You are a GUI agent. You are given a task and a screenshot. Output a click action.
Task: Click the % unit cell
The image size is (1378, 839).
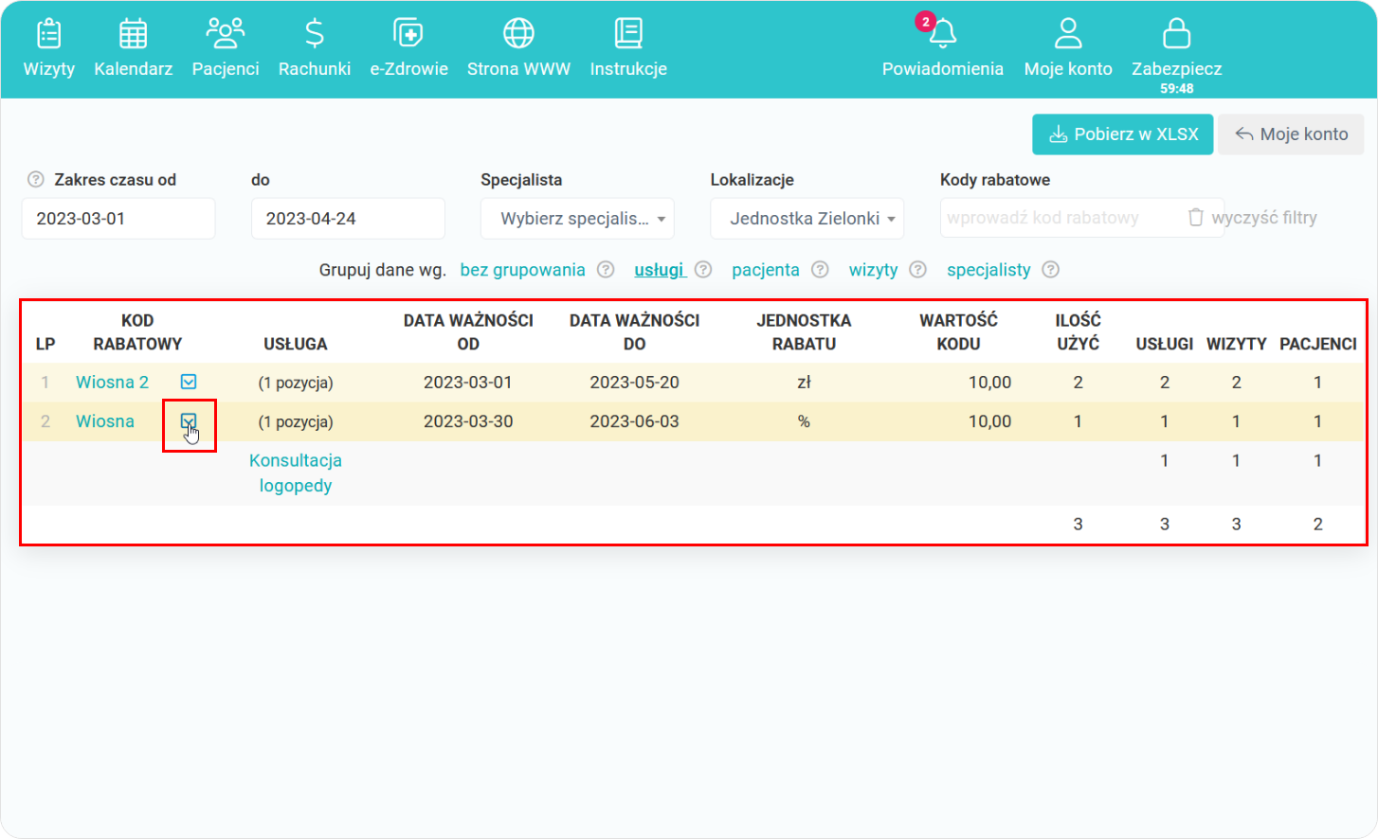[x=804, y=421]
